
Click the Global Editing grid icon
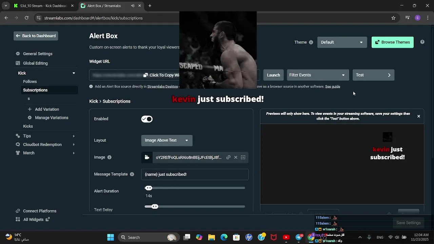click(x=18, y=63)
